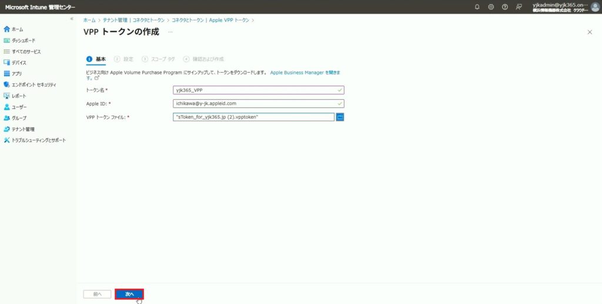Image resolution: width=602 pixels, height=304 pixels.
Task: Select the スコープ タグ step tab
Action: coord(158,59)
